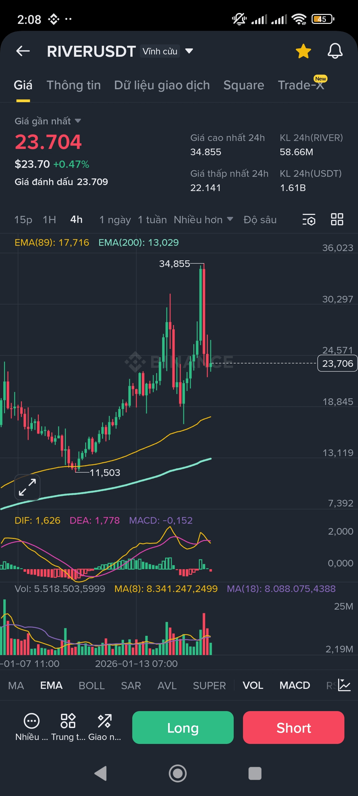The image size is (358, 796).
Task: Click the Giá thấp nhất 24h value
Action: [x=206, y=188]
